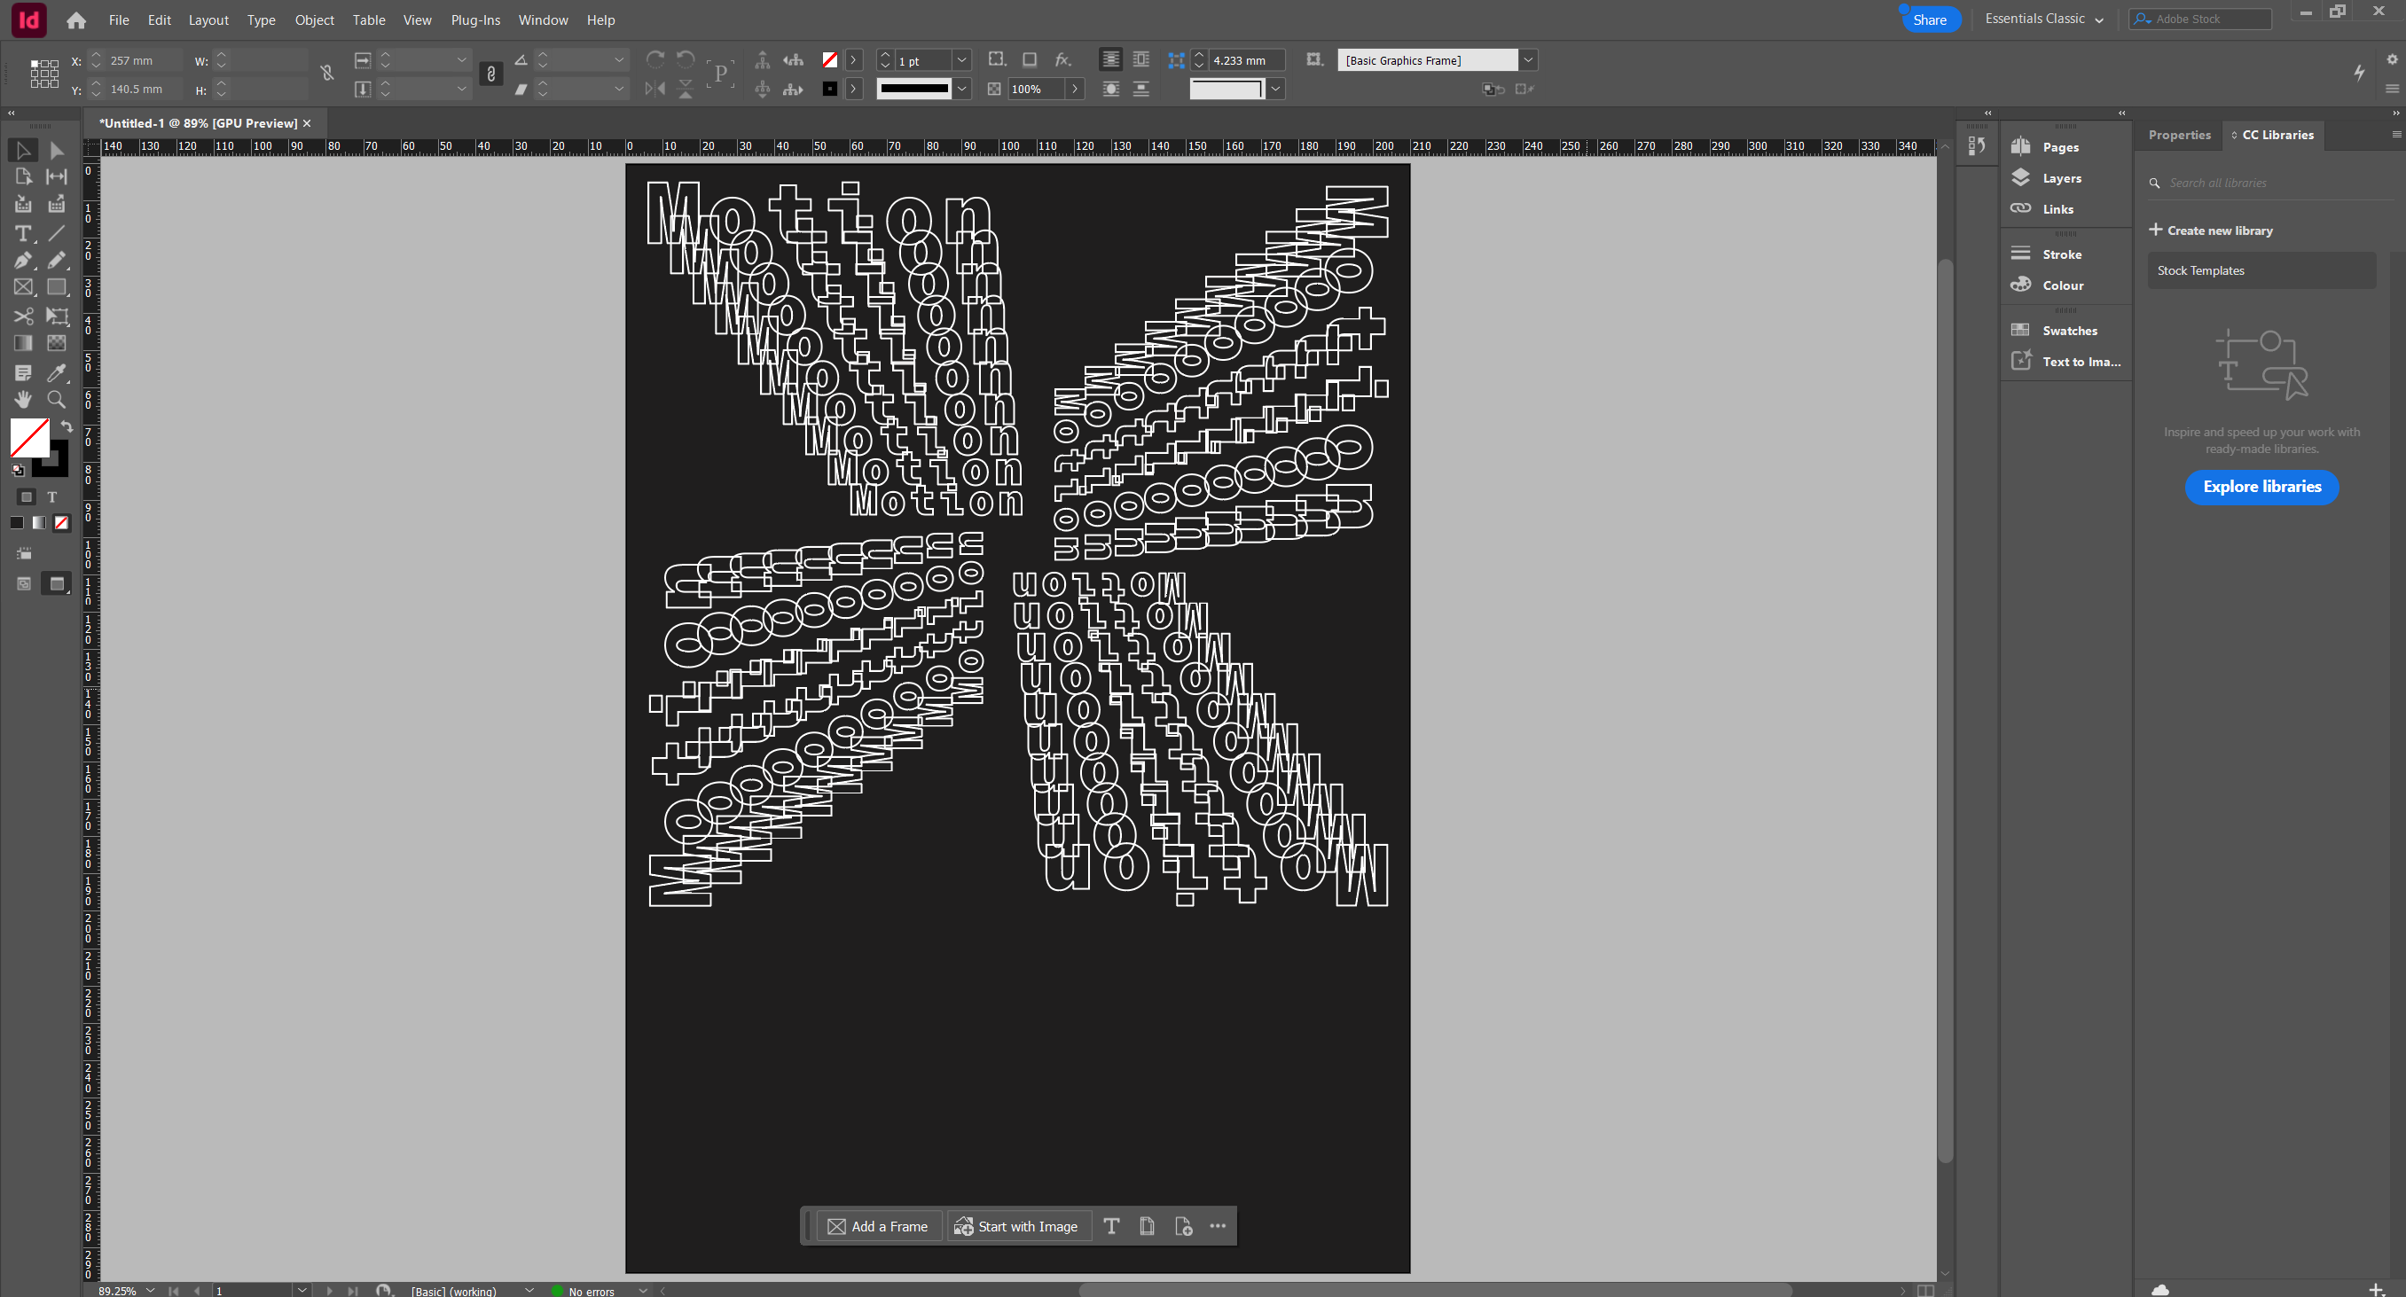Viewport: 2406px width, 1297px height.
Task: Select the Pen tool
Action: (23, 261)
